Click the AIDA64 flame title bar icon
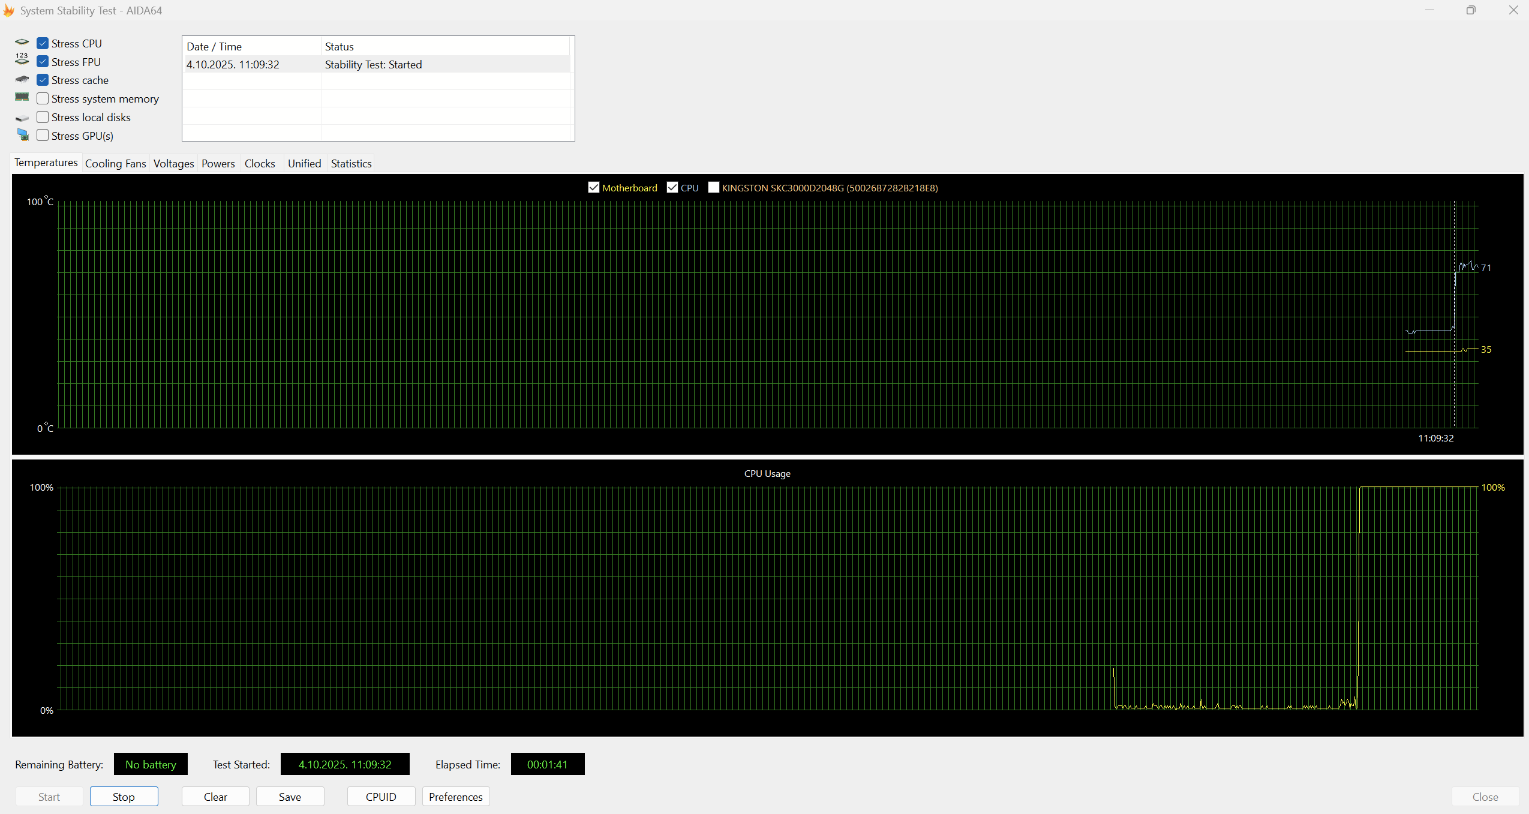The height and width of the screenshot is (814, 1529). (x=8, y=10)
